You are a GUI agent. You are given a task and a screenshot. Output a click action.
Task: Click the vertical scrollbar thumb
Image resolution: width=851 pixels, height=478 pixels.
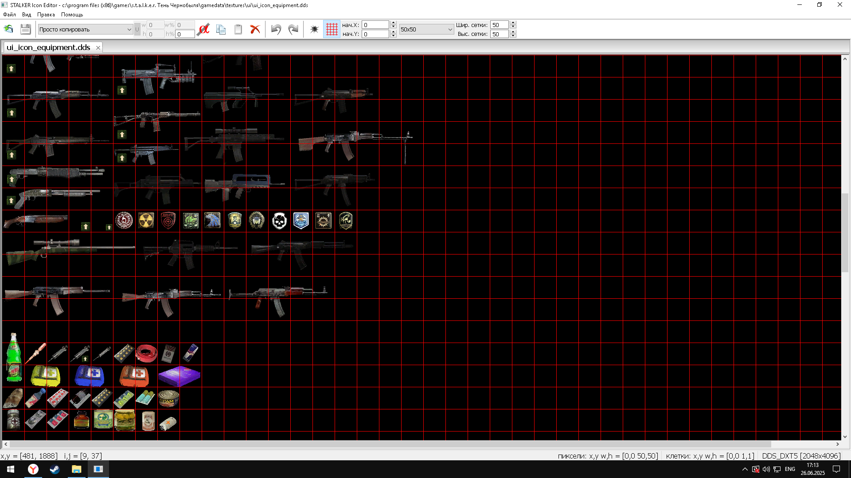pos(845,232)
